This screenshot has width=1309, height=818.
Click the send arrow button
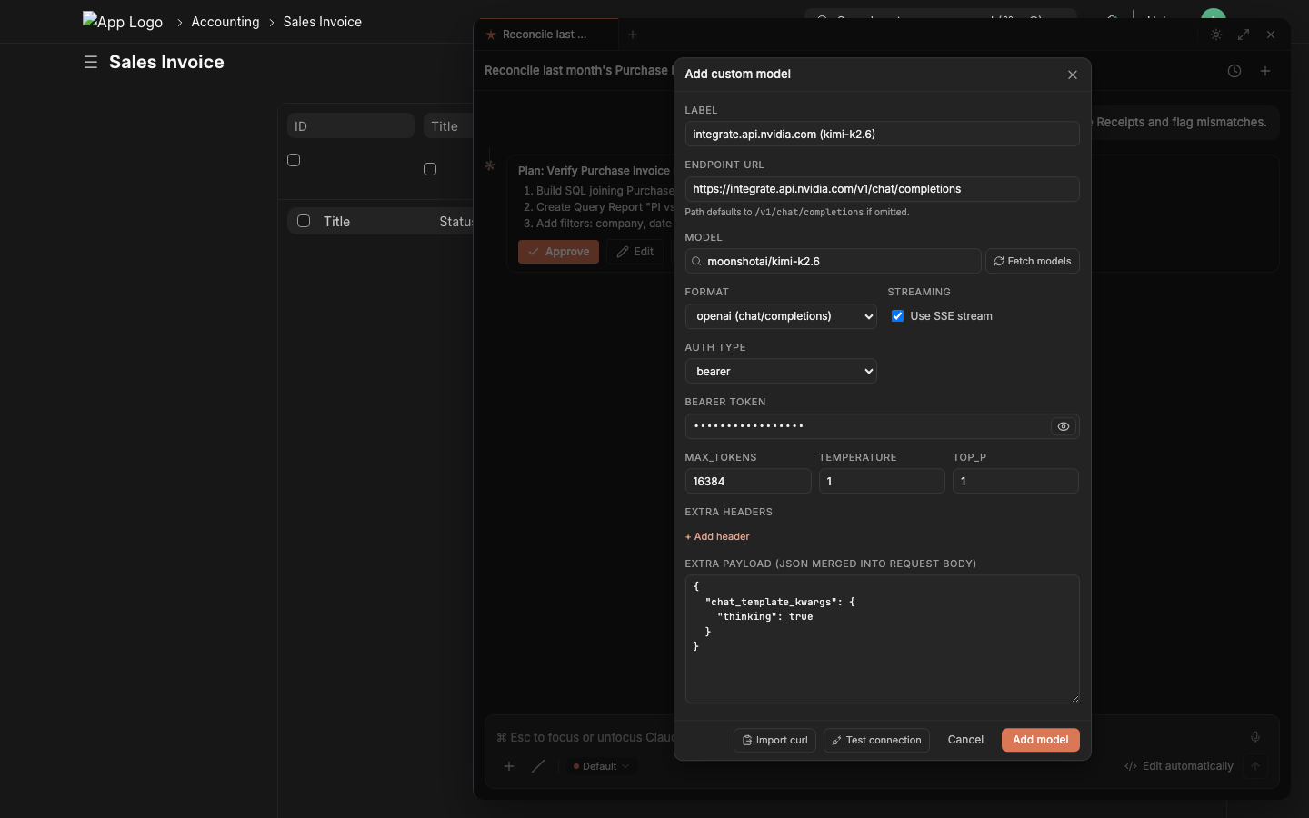[1255, 766]
